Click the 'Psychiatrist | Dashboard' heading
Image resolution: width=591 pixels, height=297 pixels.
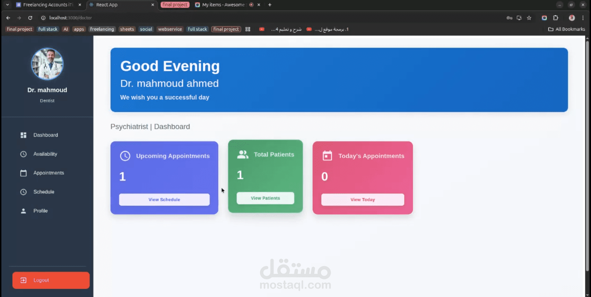pos(150,127)
